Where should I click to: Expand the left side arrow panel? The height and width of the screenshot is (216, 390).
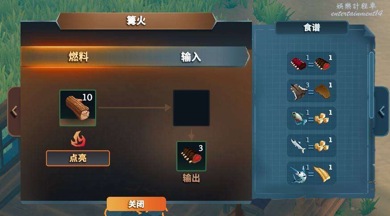pyautogui.click(x=14, y=111)
